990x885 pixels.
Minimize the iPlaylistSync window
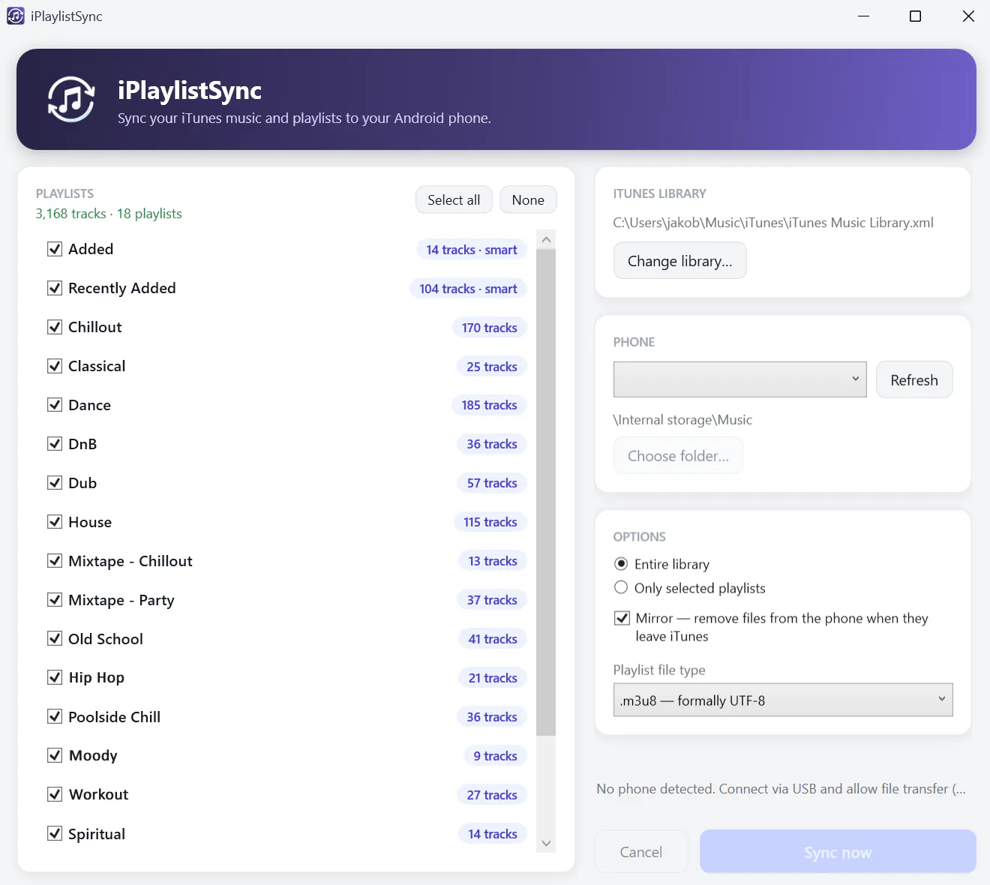pos(863,16)
